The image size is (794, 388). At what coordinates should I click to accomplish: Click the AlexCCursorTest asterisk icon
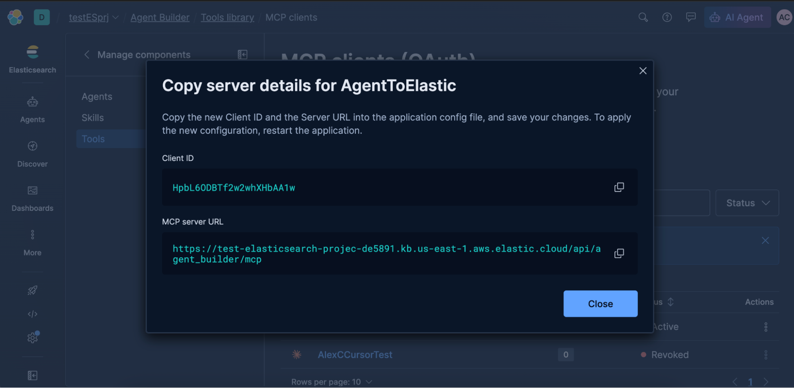tap(296, 354)
